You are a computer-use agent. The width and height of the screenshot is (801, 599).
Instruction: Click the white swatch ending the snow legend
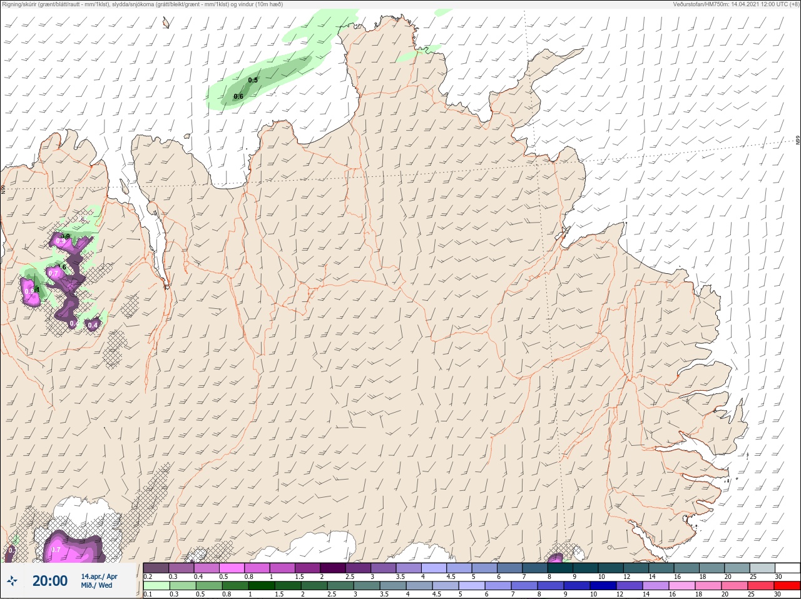pos(787,568)
